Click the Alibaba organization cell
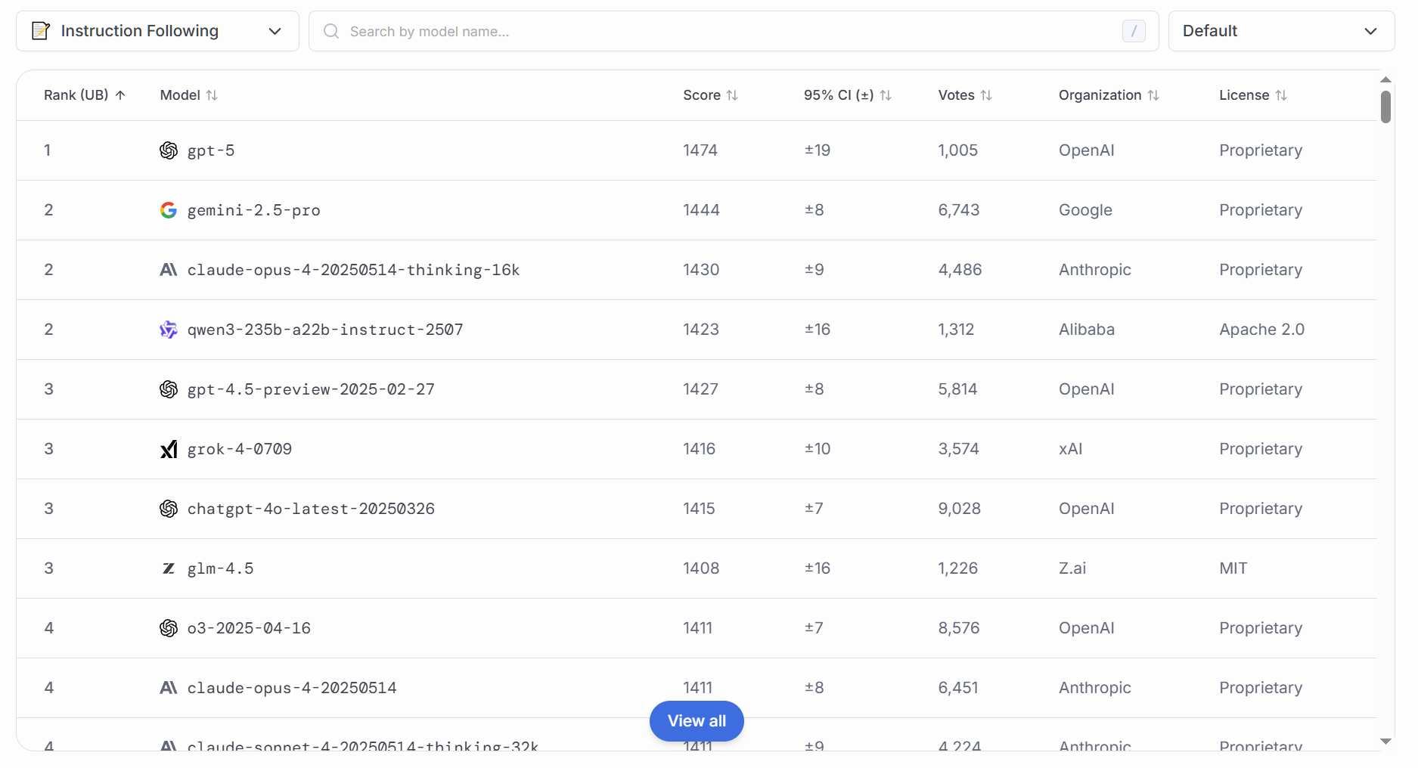Viewport: 1418px width, 768px height. (x=1087, y=330)
